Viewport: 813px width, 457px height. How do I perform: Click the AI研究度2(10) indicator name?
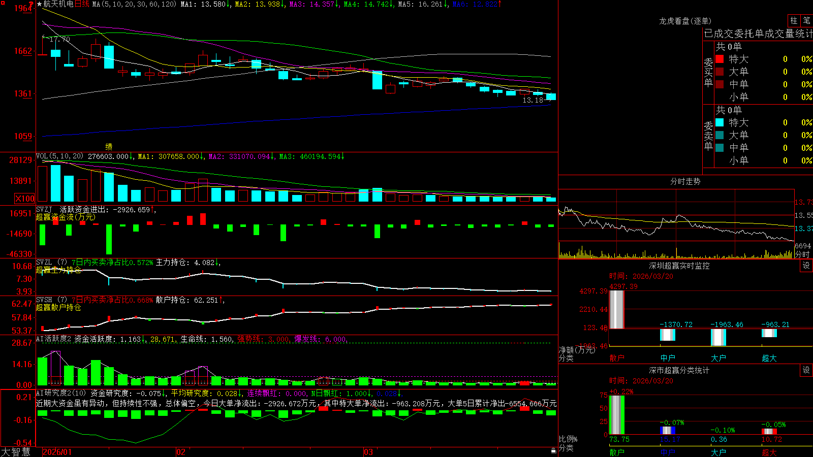[x=61, y=393]
